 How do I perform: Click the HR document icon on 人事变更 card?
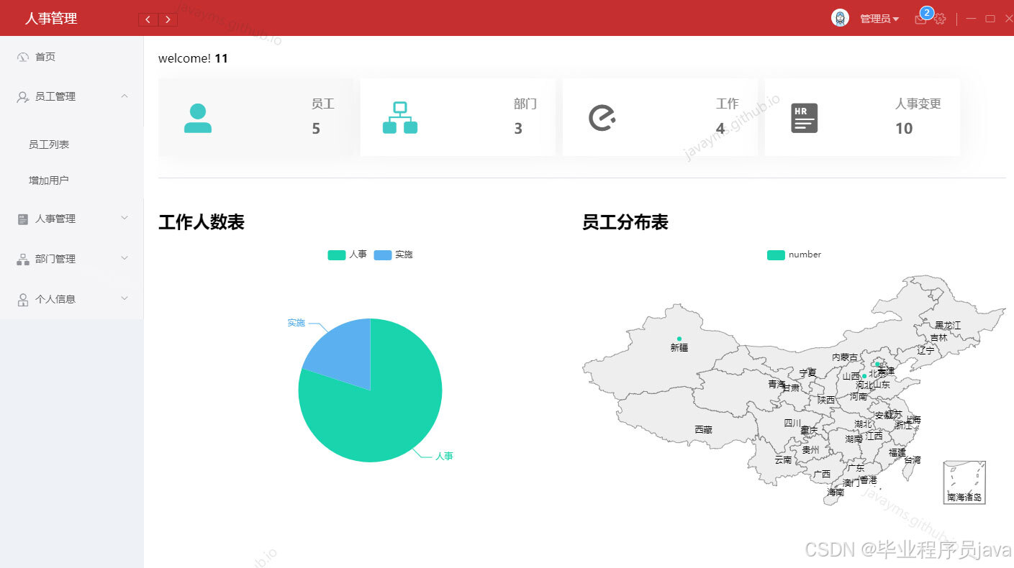tap(805, 118)
